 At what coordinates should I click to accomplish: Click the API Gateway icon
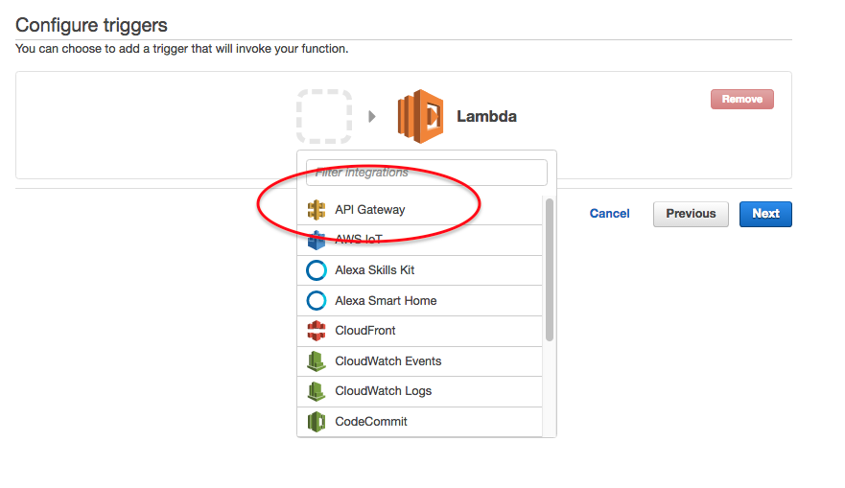click(317, 210)
